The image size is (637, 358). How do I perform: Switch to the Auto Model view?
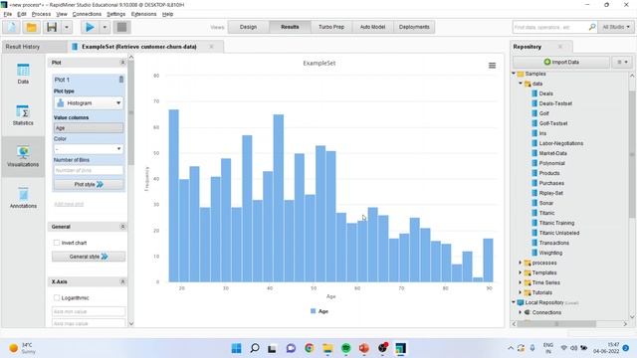click(x=372, y=27)
